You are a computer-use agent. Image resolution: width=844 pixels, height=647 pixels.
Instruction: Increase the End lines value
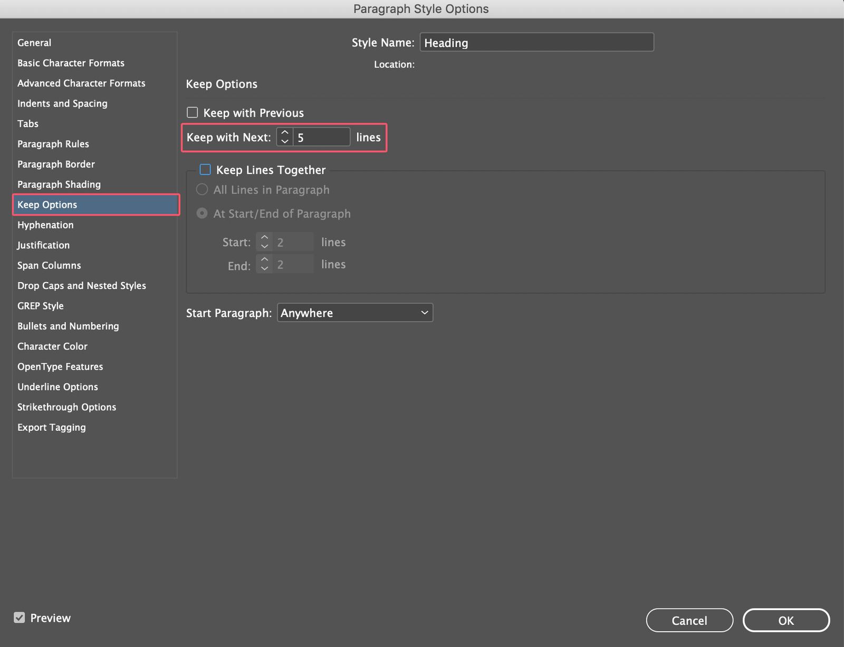pyautogui.click(x=264, y=260)
